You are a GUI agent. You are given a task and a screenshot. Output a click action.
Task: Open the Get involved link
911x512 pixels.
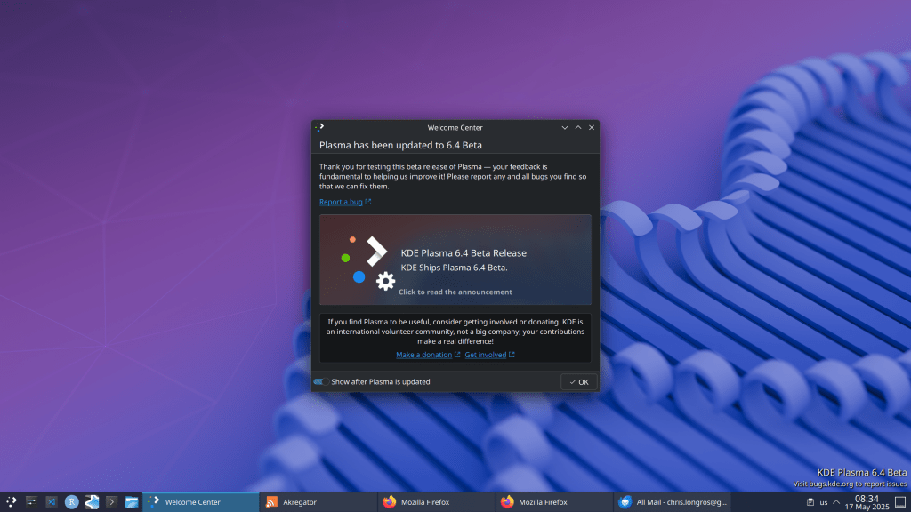(x=486, y=355)
